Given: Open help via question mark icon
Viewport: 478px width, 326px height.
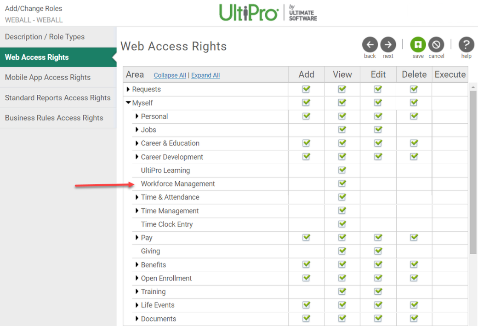Looking at the screenshot, I should tap(466, 45).
